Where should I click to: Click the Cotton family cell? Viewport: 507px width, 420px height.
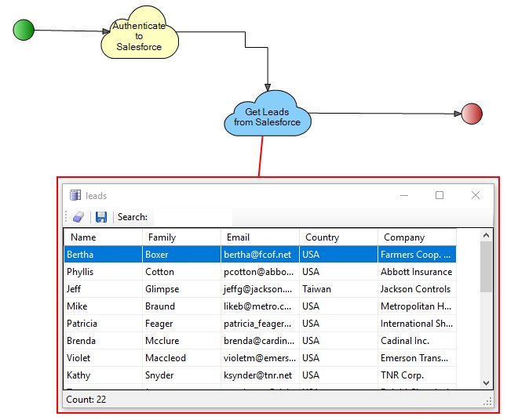tap(182, 272)
